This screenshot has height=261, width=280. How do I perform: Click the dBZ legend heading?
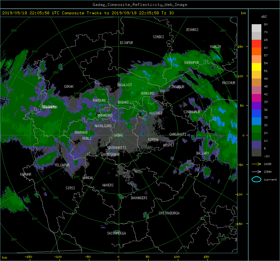[x=264, y=17]
